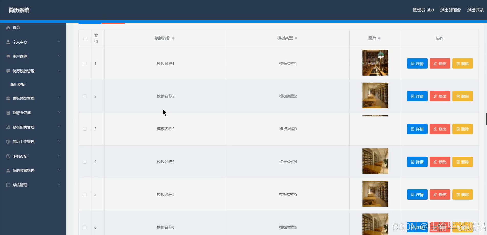487x235 pixels.
Task: Check the row checkbox for 模板名称2
Action: click(x=85, y=96)
